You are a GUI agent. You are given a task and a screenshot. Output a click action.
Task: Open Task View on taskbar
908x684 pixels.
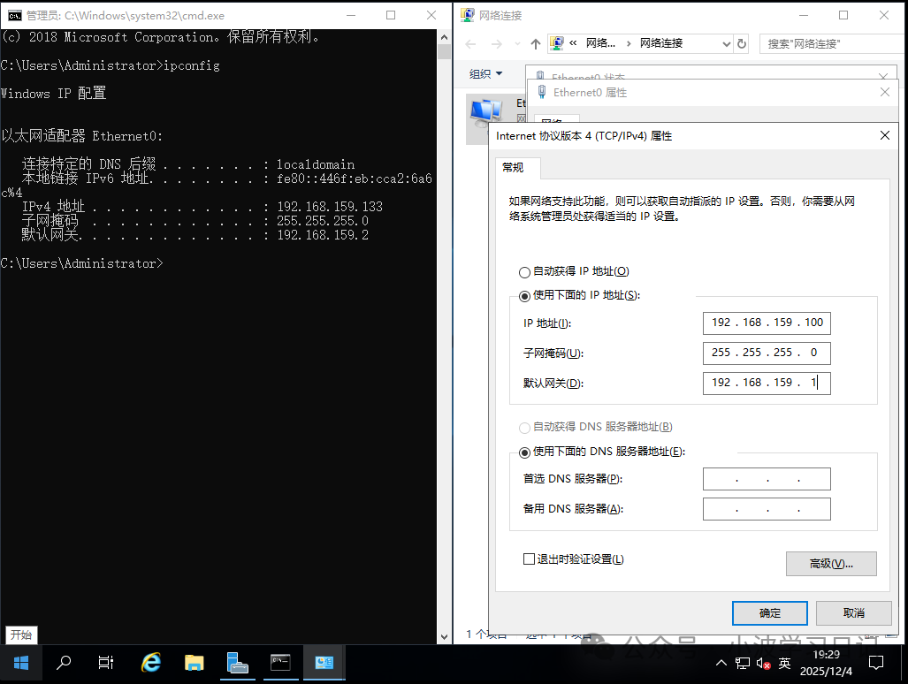[x=106, y=663]
